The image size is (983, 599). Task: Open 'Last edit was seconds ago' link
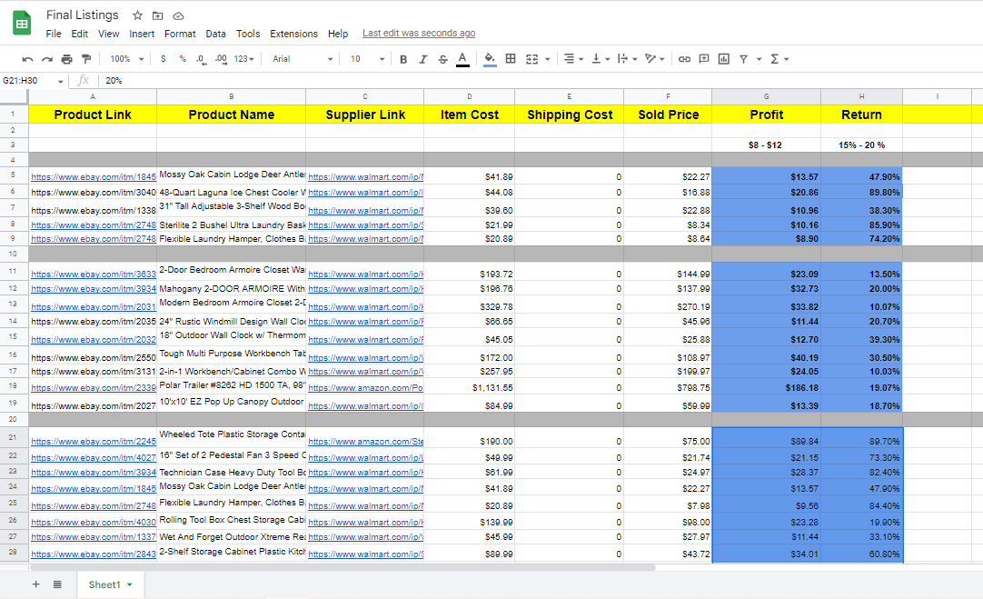tap(419, 34)
